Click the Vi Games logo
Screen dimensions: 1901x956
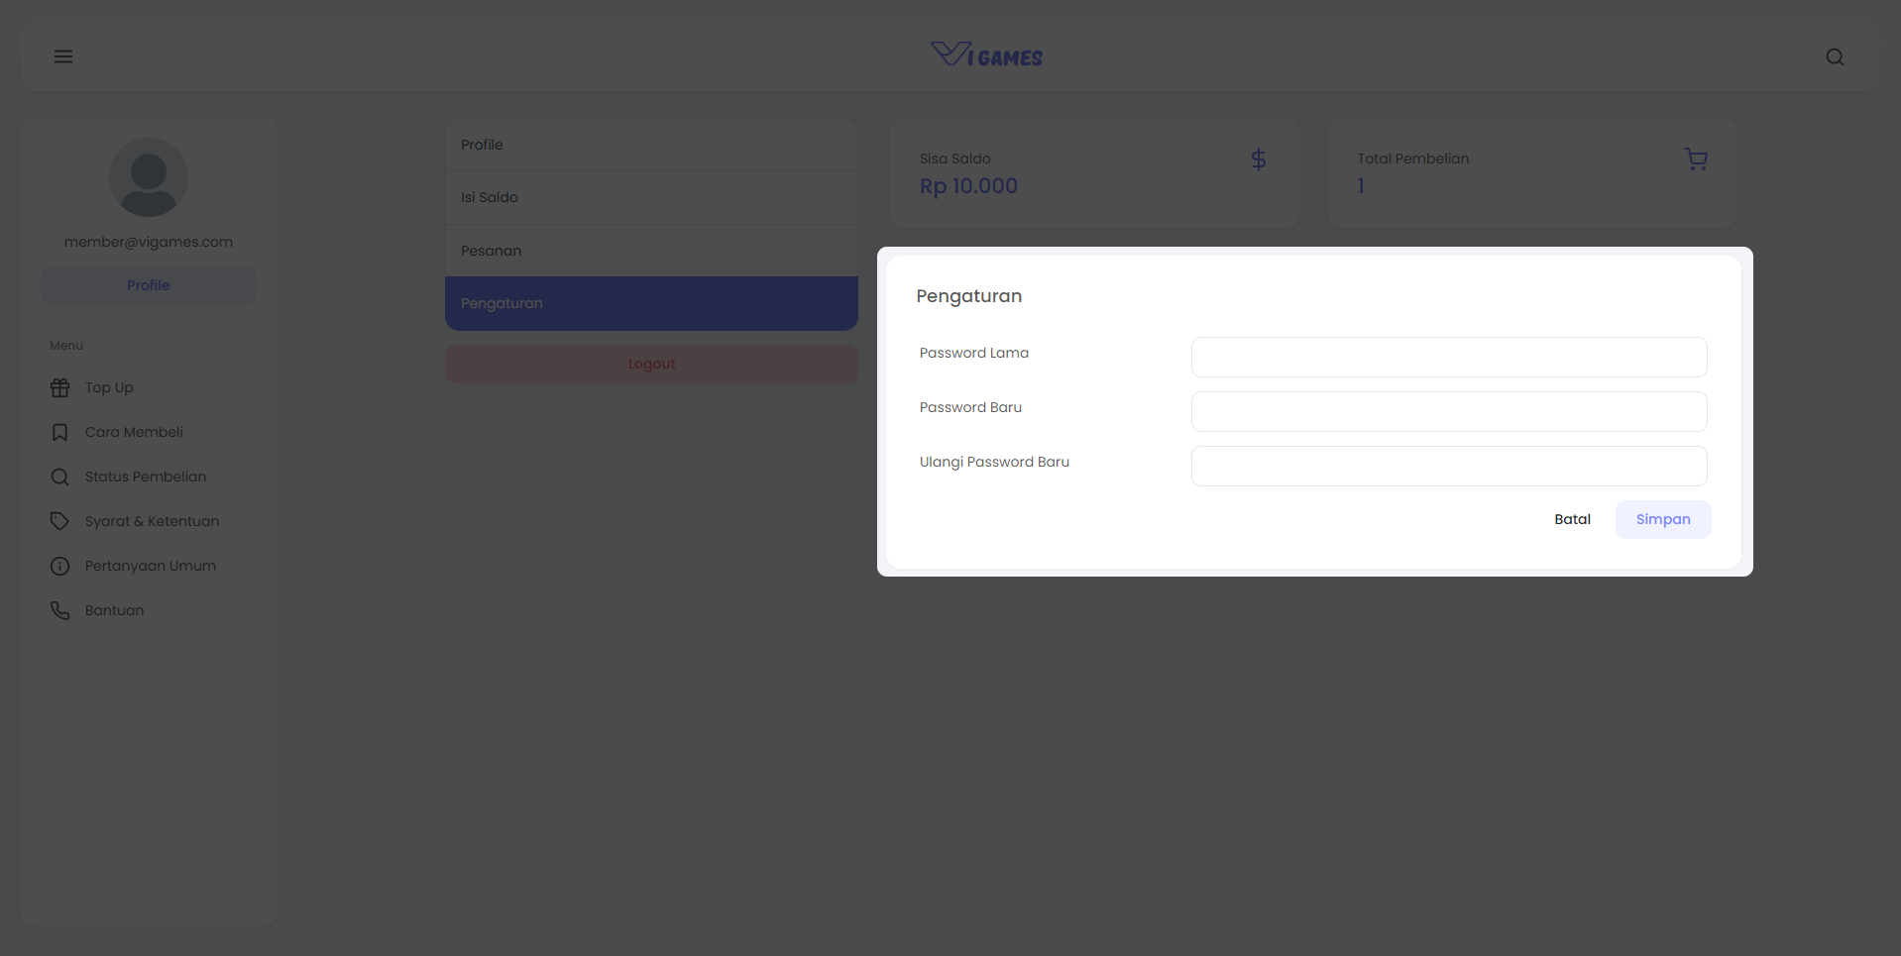click(x=986, y=54)
